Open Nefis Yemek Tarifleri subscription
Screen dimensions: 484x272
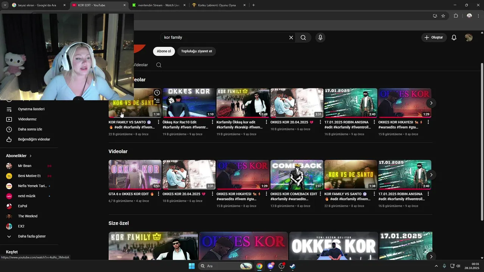29,186
